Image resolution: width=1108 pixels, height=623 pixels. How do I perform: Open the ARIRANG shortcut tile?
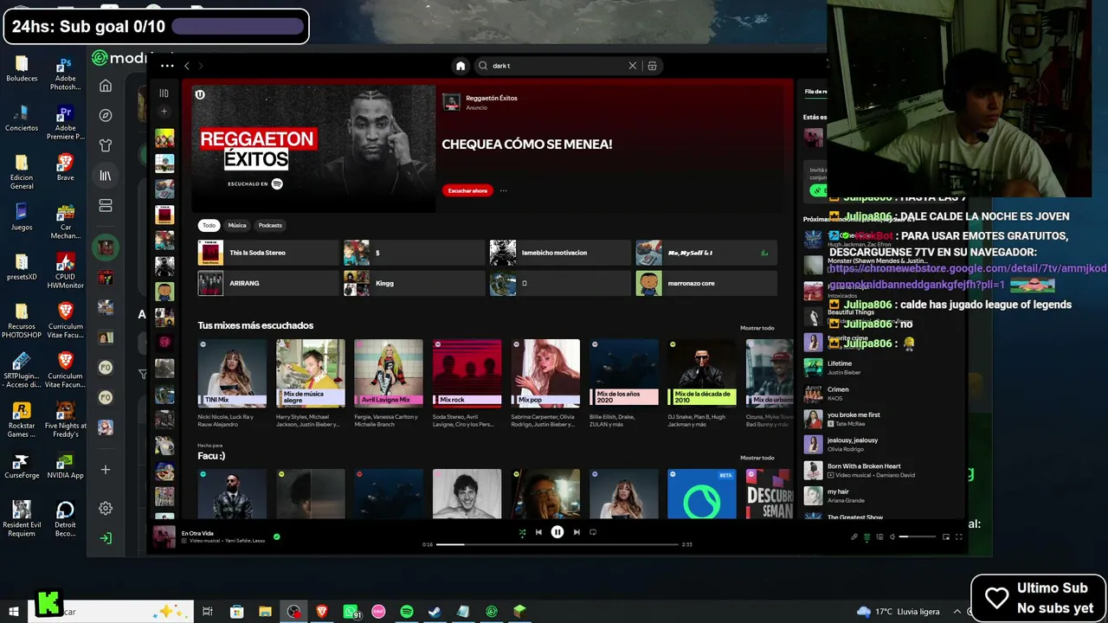(267, 283)
